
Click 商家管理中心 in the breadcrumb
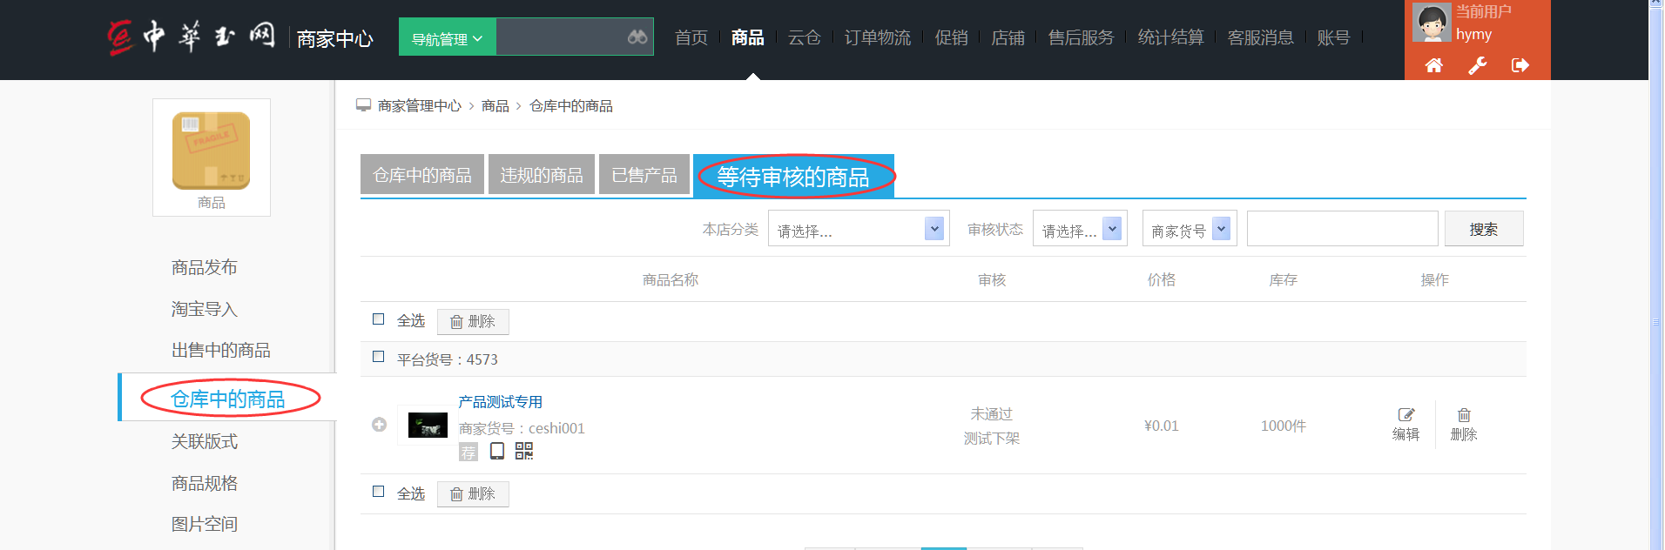point(420,105)
